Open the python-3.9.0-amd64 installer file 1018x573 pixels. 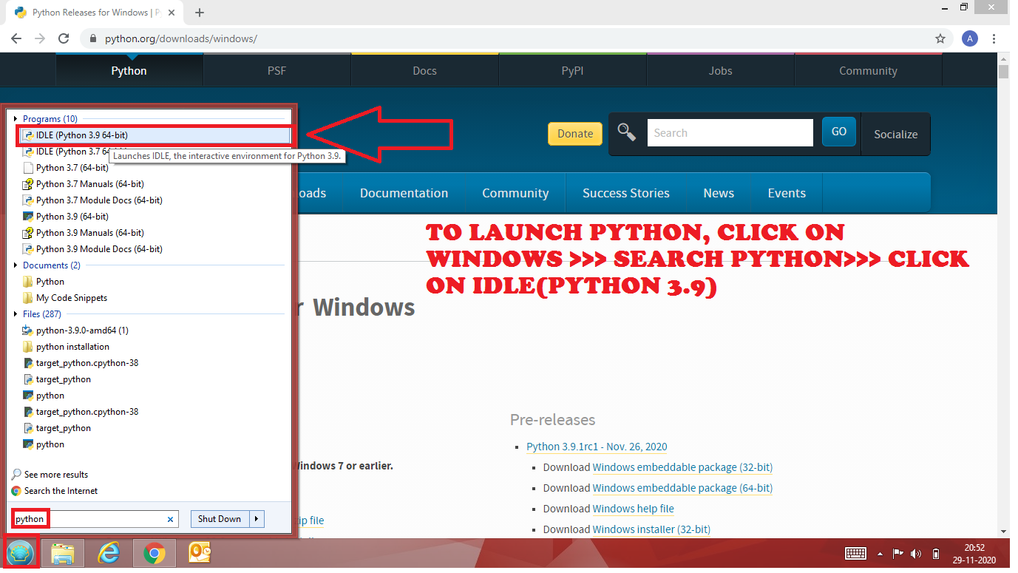[x=81, y=330]
